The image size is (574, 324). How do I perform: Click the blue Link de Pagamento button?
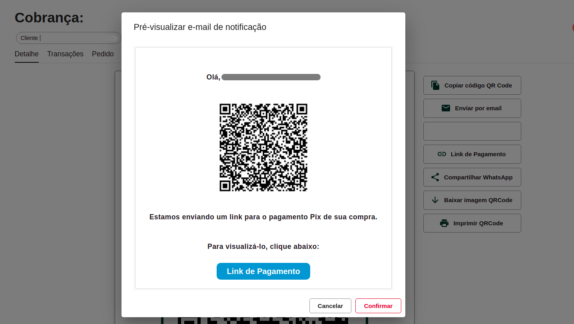coord(263,271)
